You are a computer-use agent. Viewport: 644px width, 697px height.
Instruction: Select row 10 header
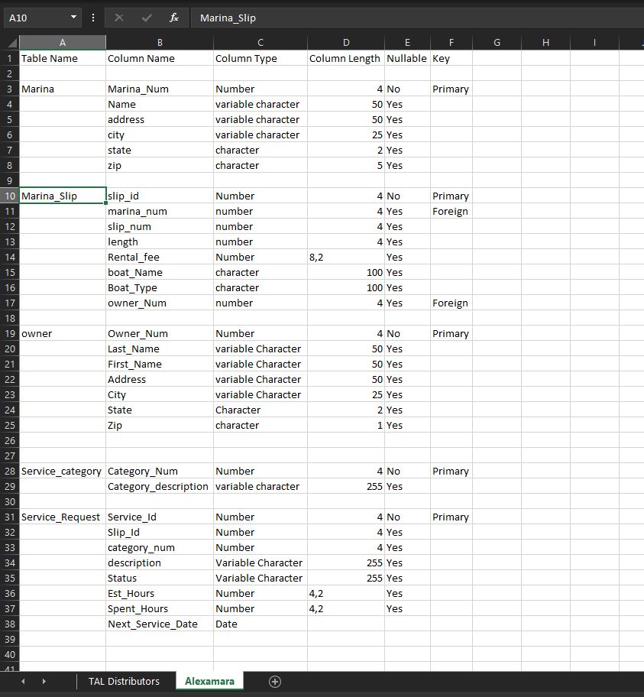(x=9, y=196)
